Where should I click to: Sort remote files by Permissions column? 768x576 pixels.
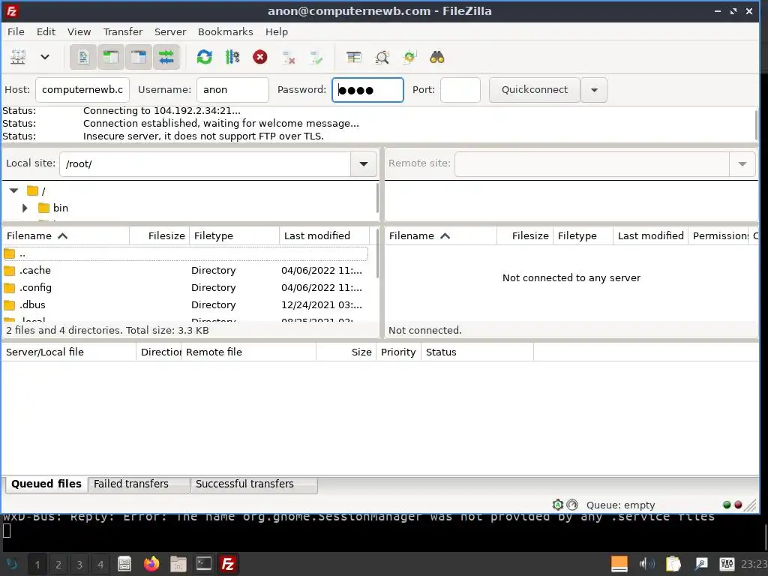point(718,235)
